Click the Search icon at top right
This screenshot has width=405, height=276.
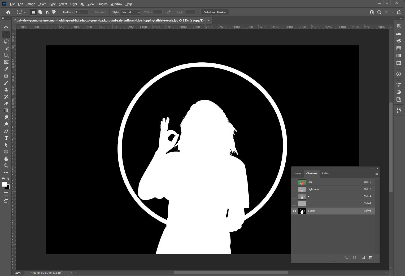click(379, 12)
